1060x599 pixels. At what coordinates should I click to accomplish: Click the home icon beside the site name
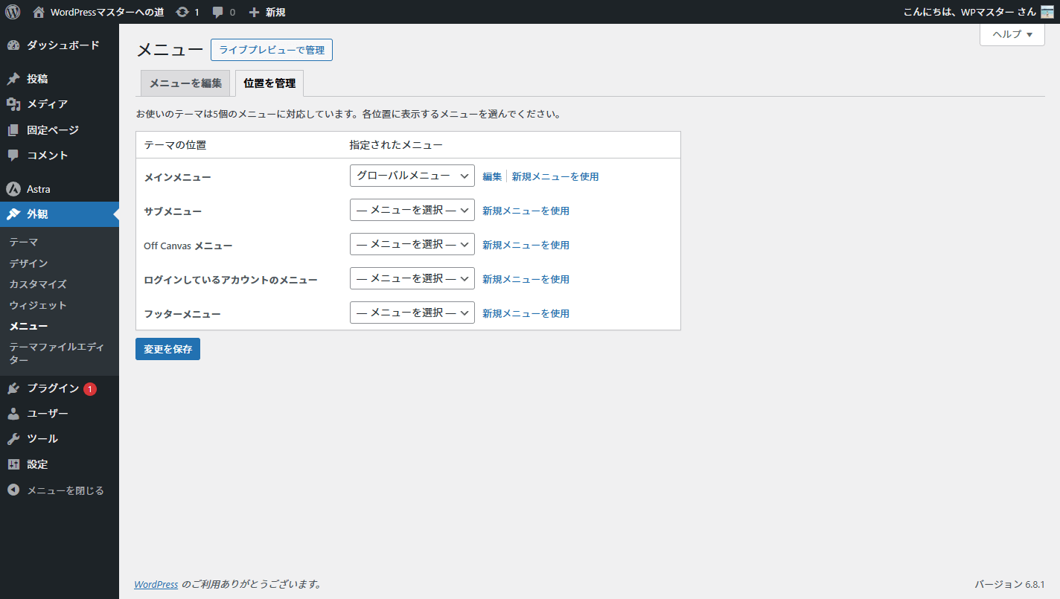tap(39, 12)
